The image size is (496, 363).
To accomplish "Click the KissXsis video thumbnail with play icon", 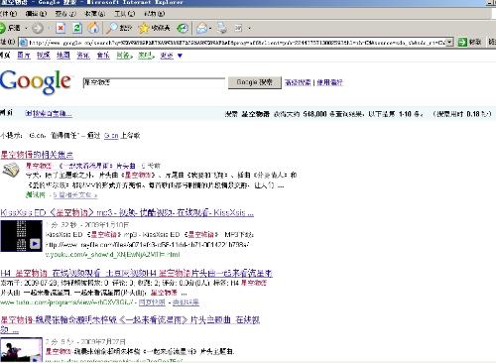I will click(x=22, y=236).
